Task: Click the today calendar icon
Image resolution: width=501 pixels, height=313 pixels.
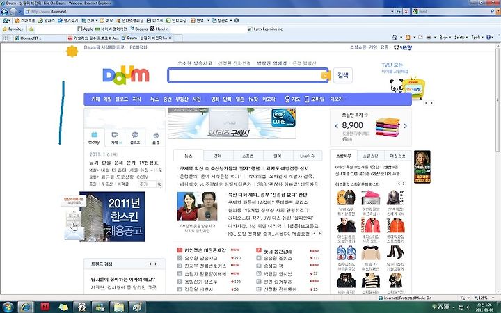Action: pyautogui.click(x=94, y=135)
